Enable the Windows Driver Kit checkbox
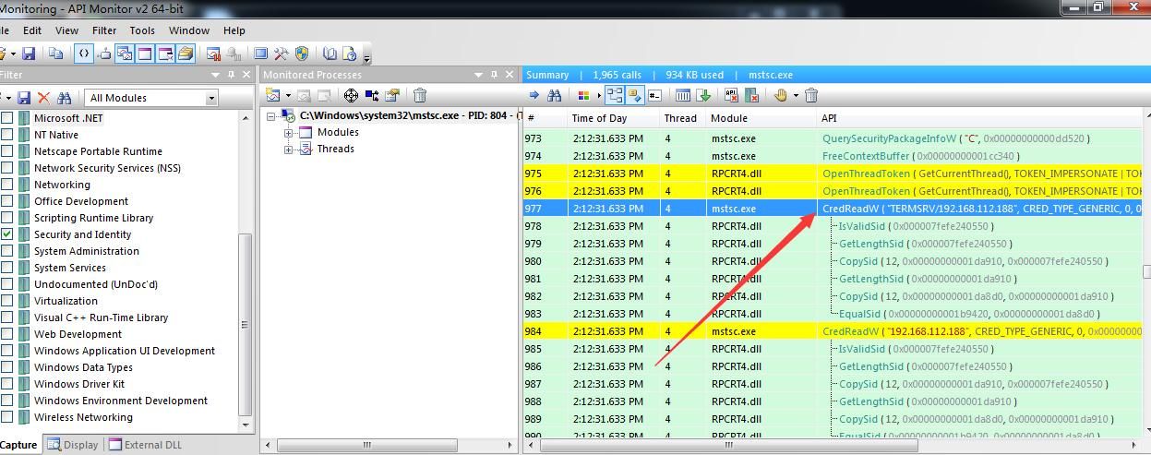 [x=7, y=384]
